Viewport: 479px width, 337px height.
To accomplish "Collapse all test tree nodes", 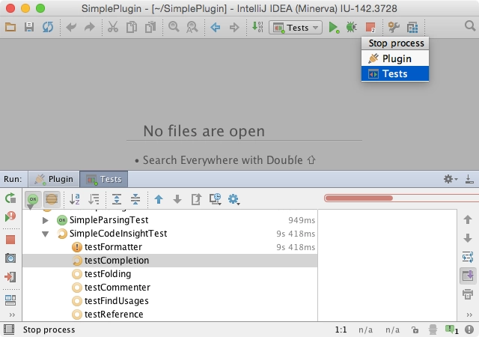I will pos(135,199).
